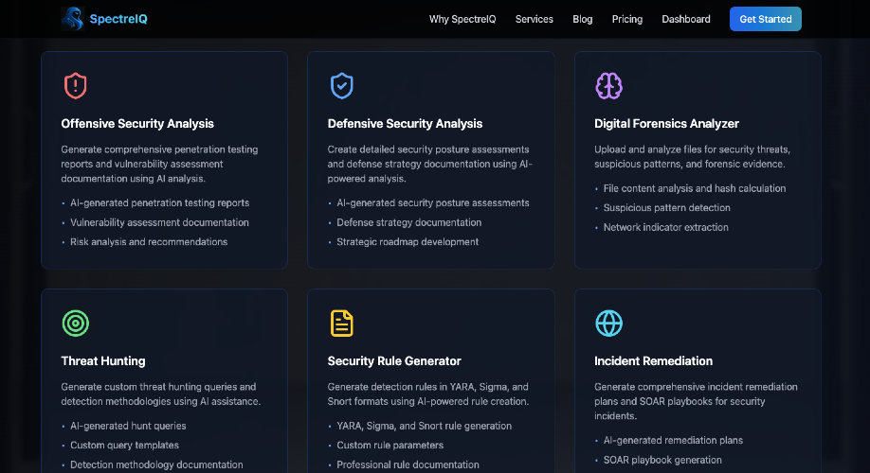The width and height of the screenshot is (870, 473).
Task: Click 'Strategic roadmap development' bullet
Action: [x=408, y=241]
